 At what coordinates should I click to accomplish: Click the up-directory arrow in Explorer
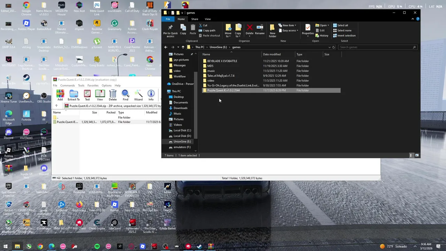183,47
